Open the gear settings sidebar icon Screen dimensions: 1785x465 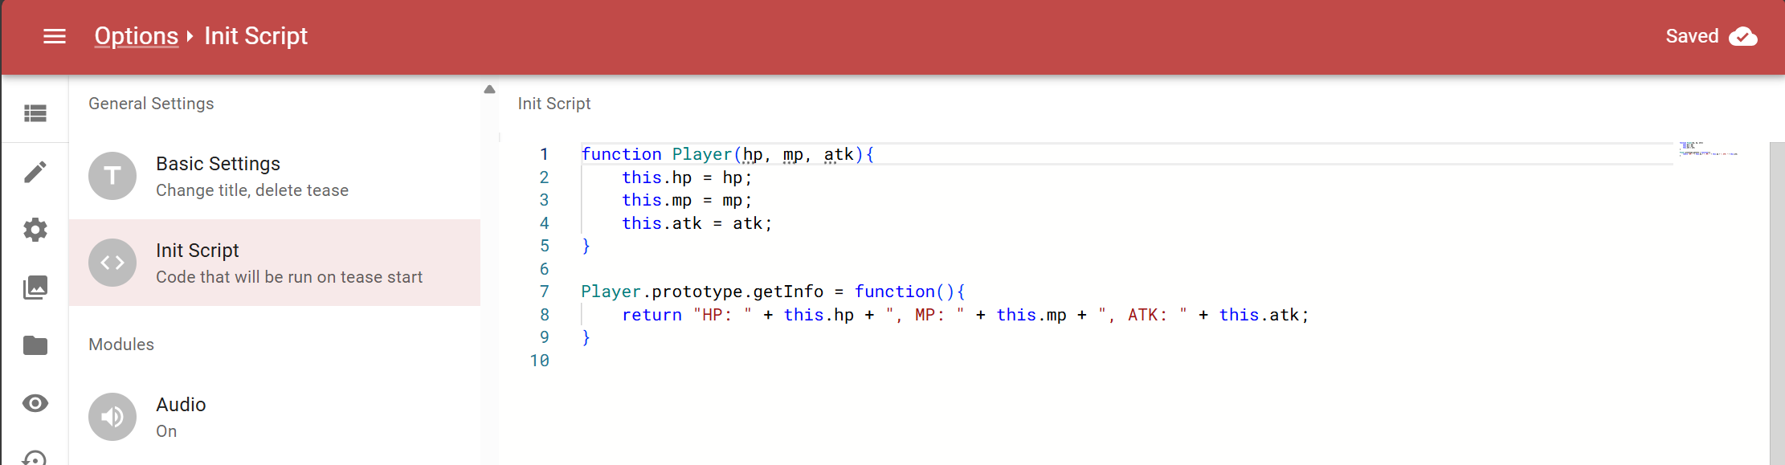[35, 230]
